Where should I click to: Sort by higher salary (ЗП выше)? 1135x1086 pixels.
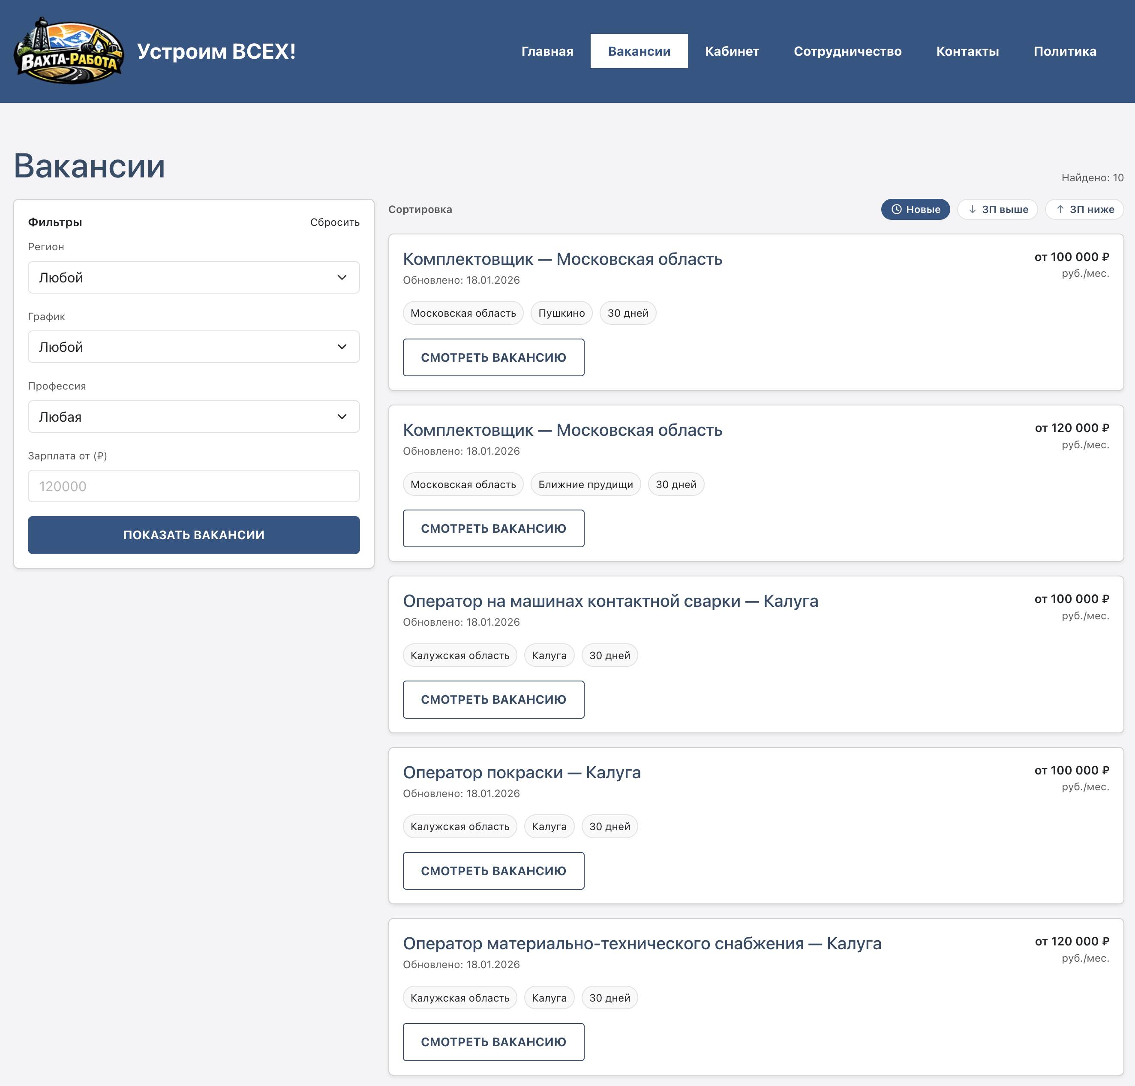point(997,209)
